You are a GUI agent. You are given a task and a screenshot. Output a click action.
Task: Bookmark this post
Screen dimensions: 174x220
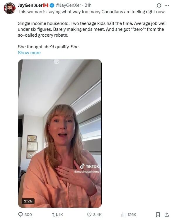tap(158, 214)
